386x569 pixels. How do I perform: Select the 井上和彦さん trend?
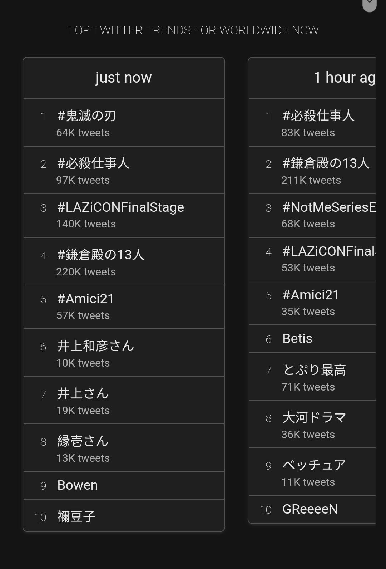coord(96,346)
